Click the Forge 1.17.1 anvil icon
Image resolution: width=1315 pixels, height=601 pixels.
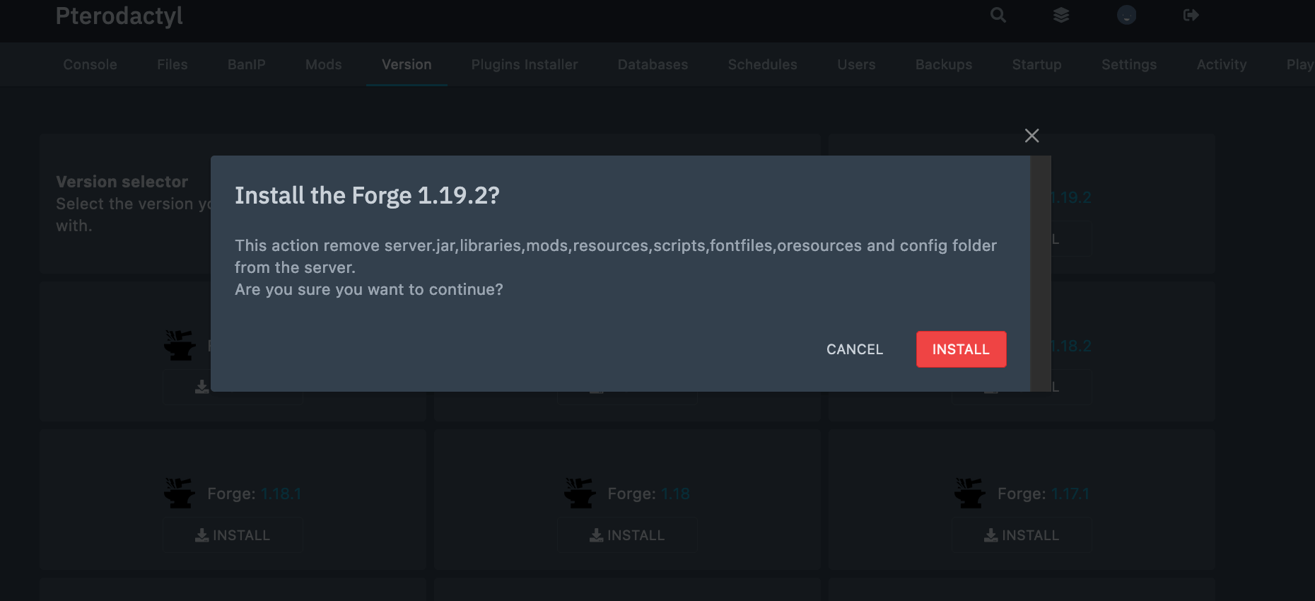click(969, 493)
